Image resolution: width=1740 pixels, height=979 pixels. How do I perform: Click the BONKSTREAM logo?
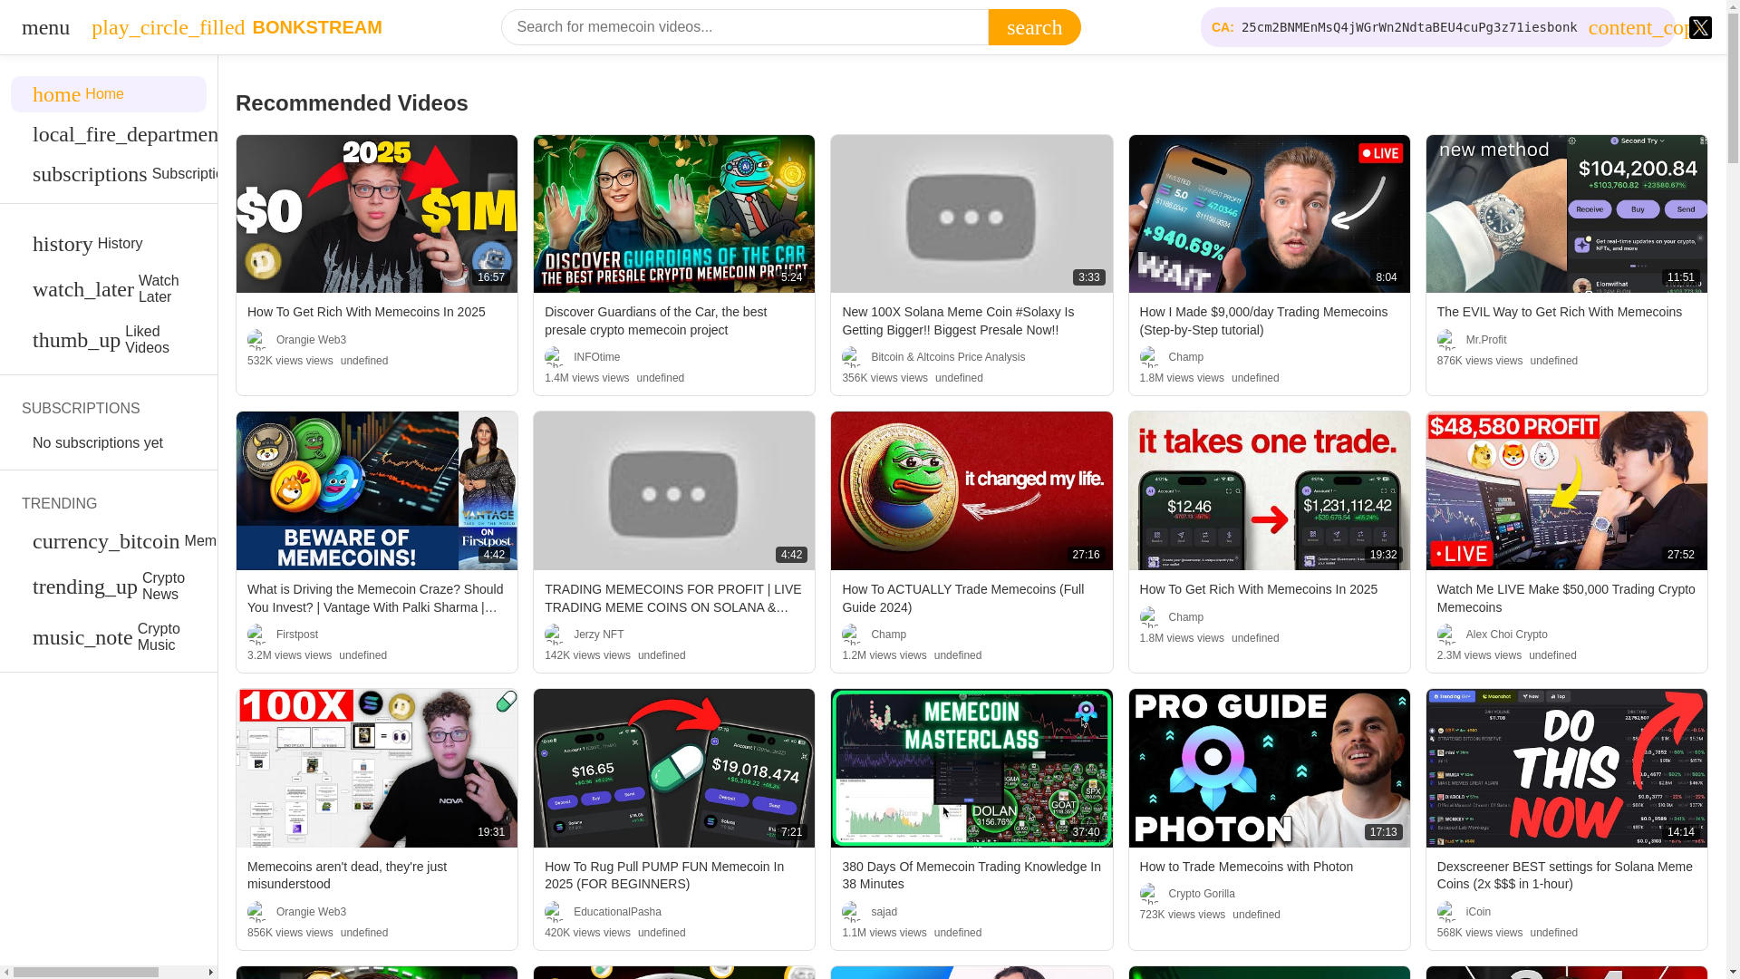point(237,27)
